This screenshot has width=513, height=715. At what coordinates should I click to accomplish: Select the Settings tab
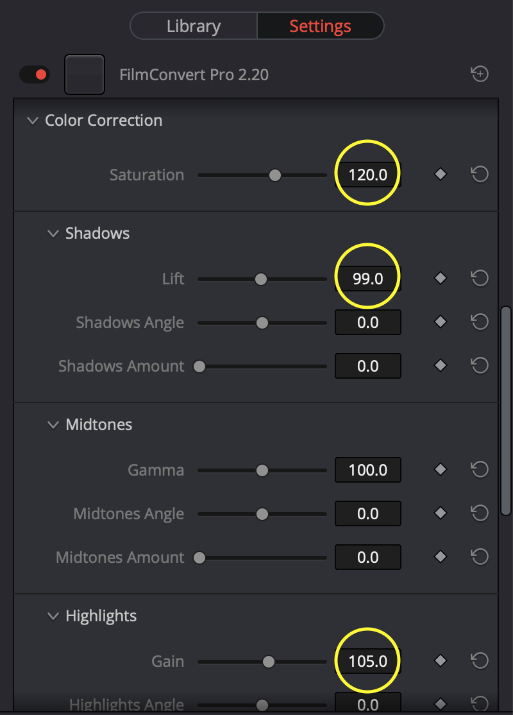coord(320,26)
